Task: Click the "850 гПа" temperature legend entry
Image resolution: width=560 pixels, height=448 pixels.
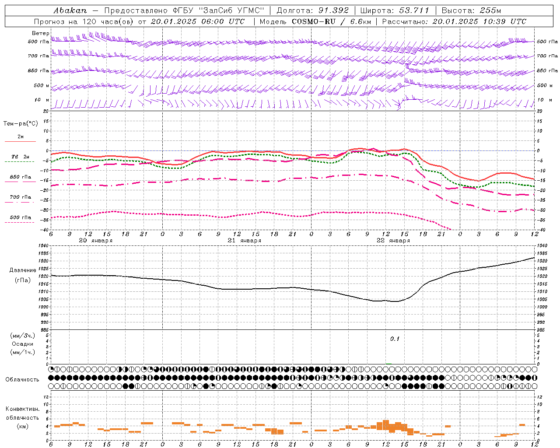Action: coord(20,177)
